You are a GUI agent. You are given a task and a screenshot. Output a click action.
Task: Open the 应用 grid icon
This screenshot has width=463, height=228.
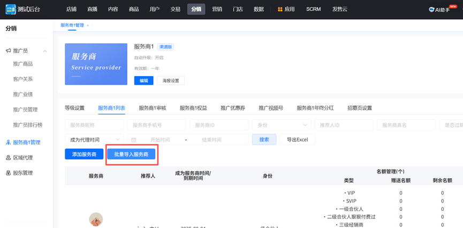pos(280,9)
